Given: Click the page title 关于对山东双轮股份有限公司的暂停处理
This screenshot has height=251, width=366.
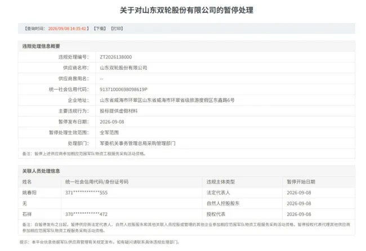Looking at the screenshot, I should tap(186, 10).
